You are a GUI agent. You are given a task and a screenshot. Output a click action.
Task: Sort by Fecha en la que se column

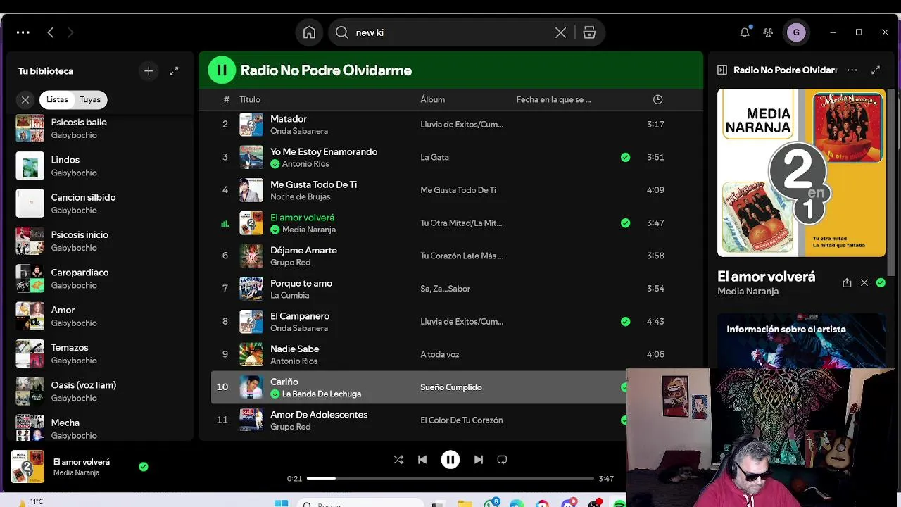tap(553, 99)
